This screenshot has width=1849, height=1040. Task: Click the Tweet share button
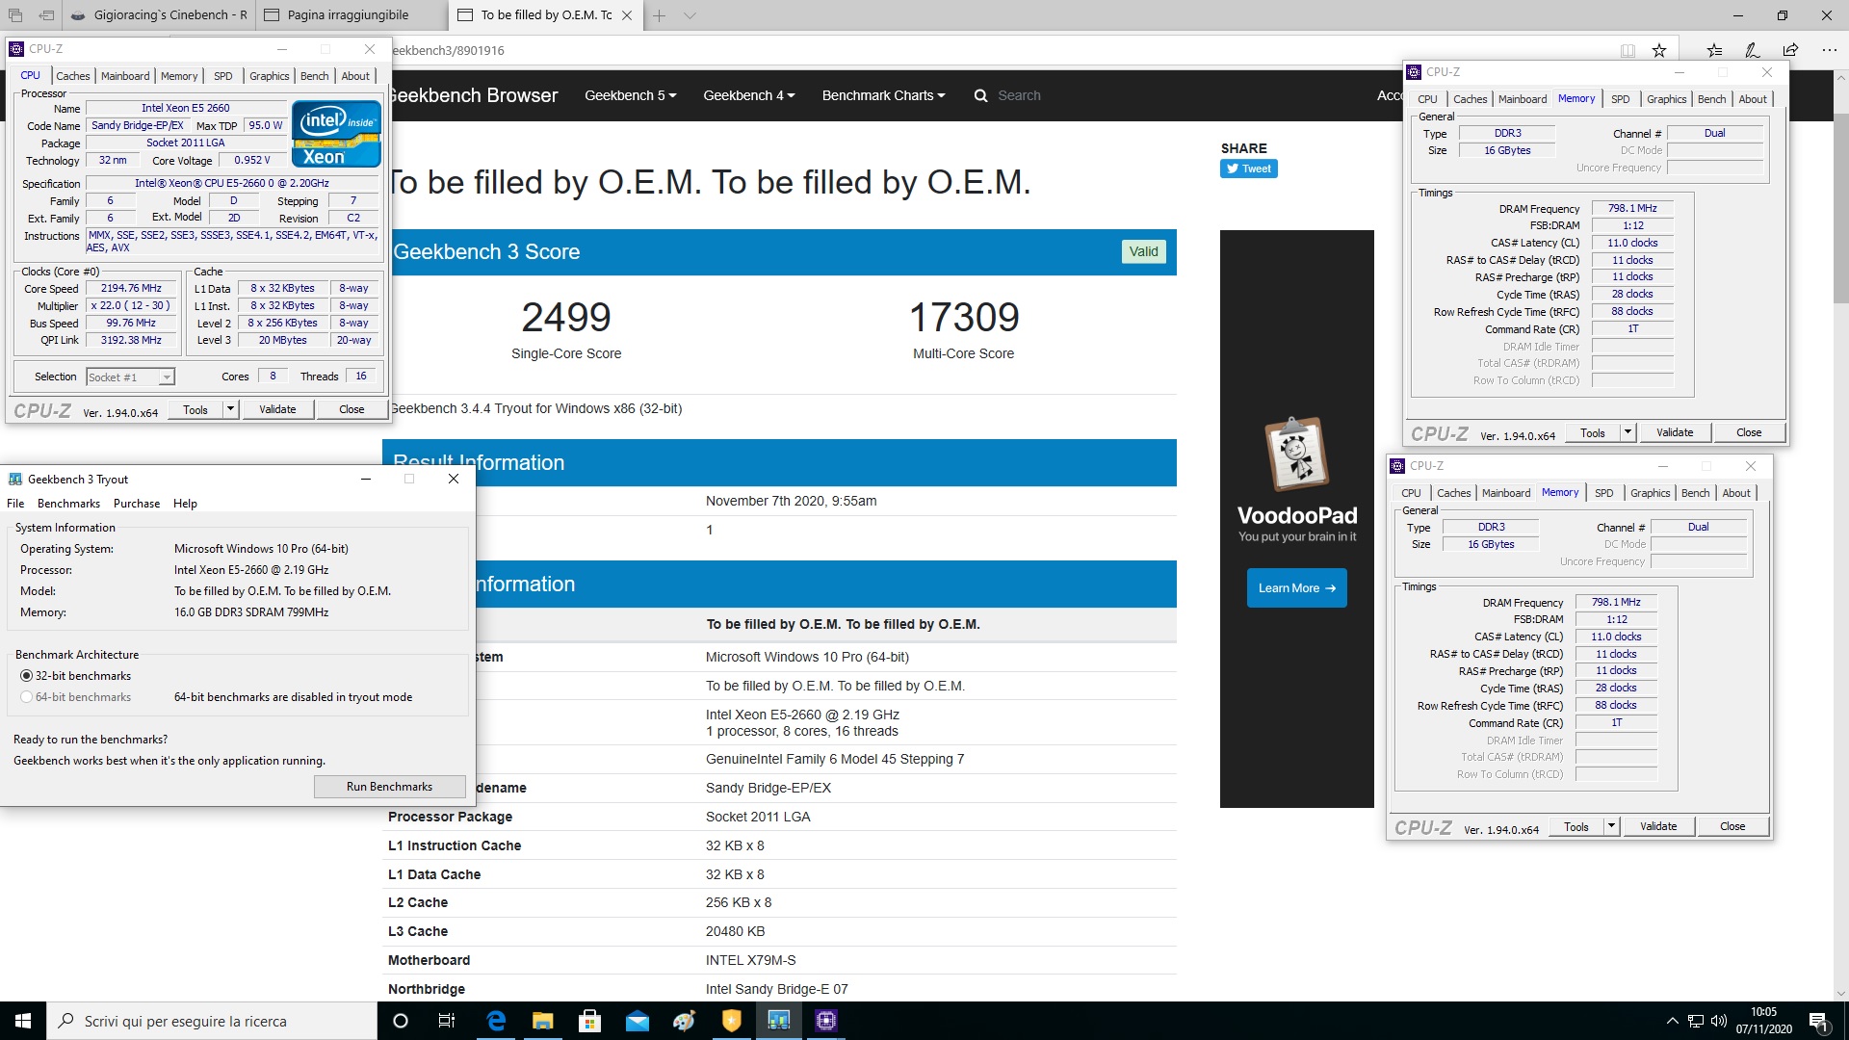1249,169
